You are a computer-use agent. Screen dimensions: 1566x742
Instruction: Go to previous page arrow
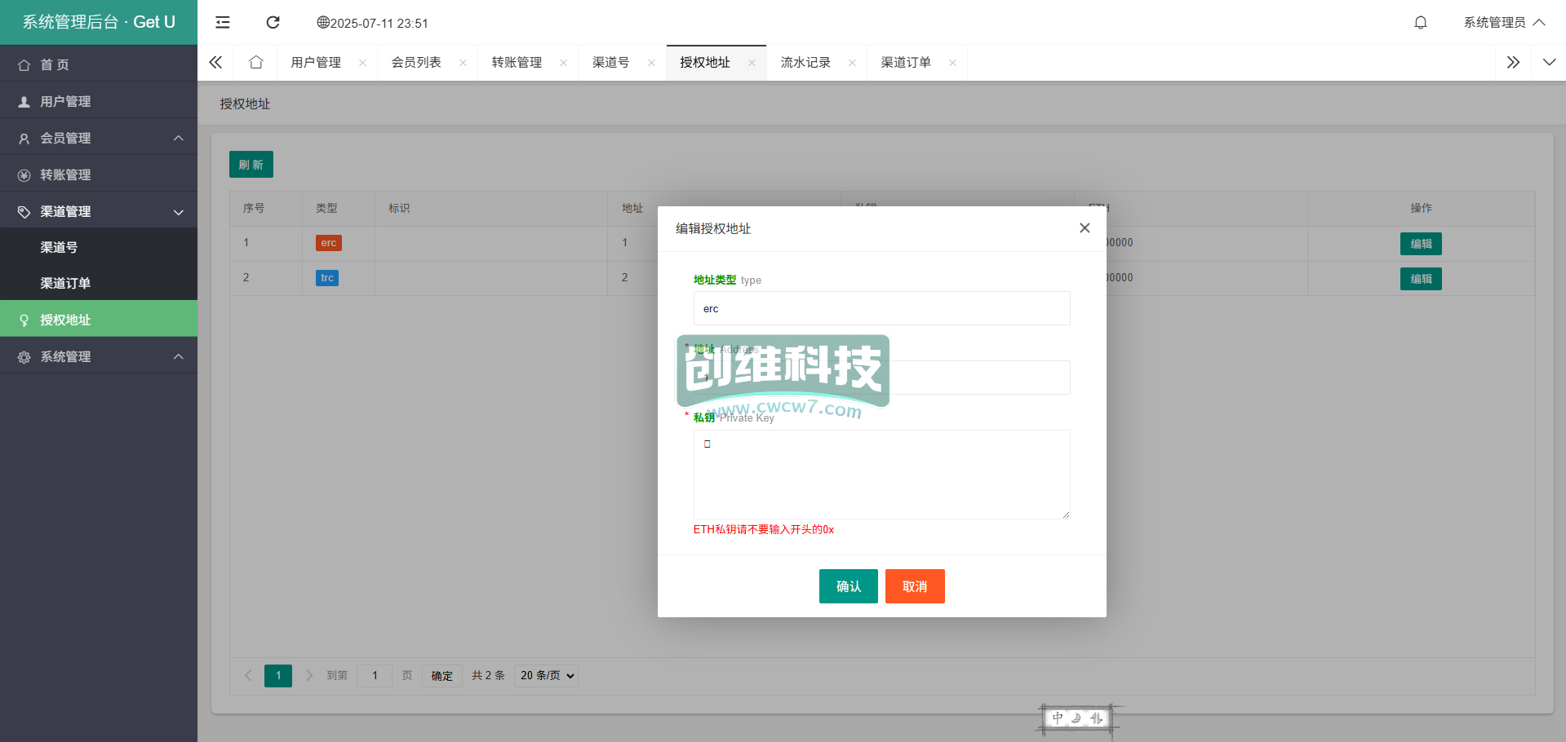point(248,675)
